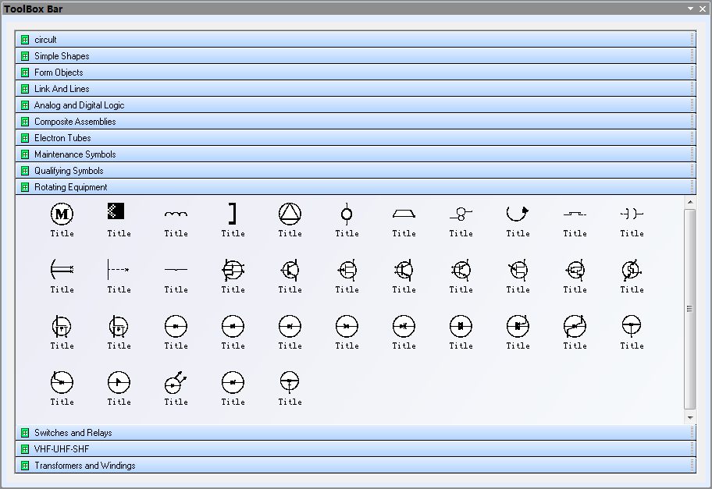Expand the Transformers and Windings category
Viewport: 712px width, 489px height.
click(x=84, y=466)
